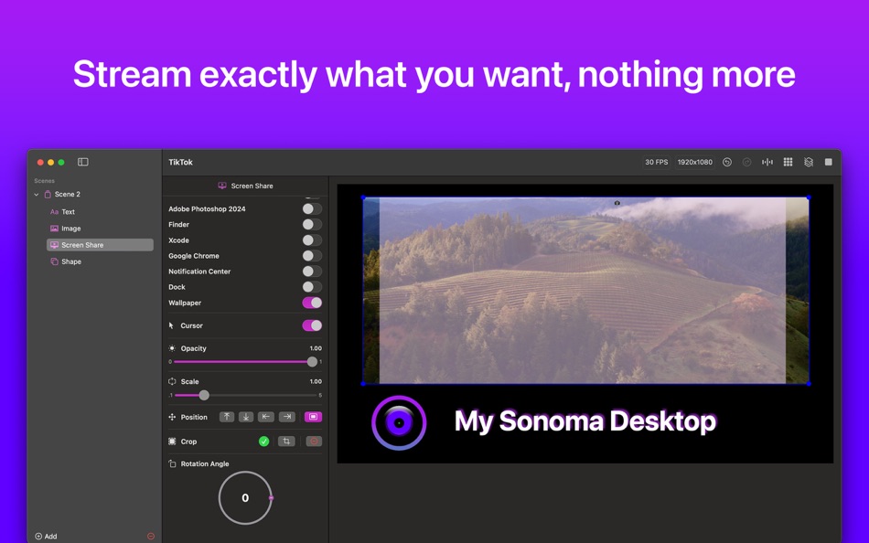Select the crop tool icon in the Crop row
869x543 pixels.
pos(287,442)
